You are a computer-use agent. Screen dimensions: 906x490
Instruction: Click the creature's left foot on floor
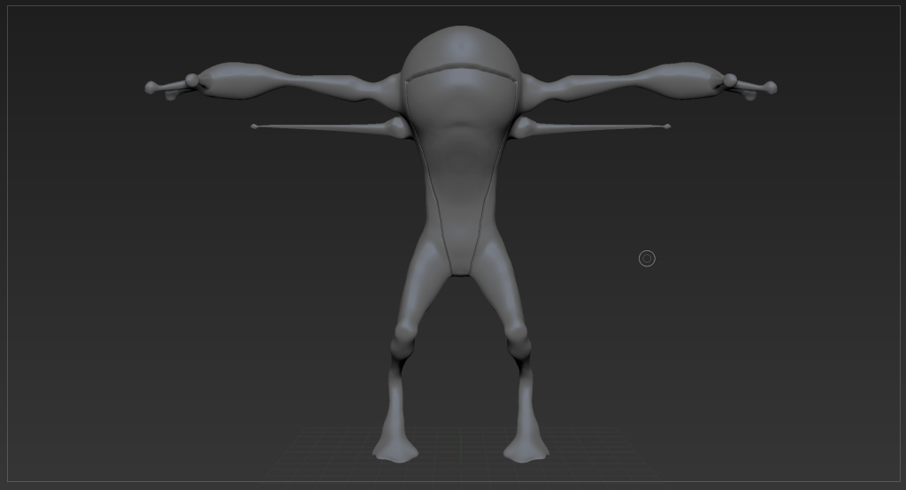[x=395, y=449]
